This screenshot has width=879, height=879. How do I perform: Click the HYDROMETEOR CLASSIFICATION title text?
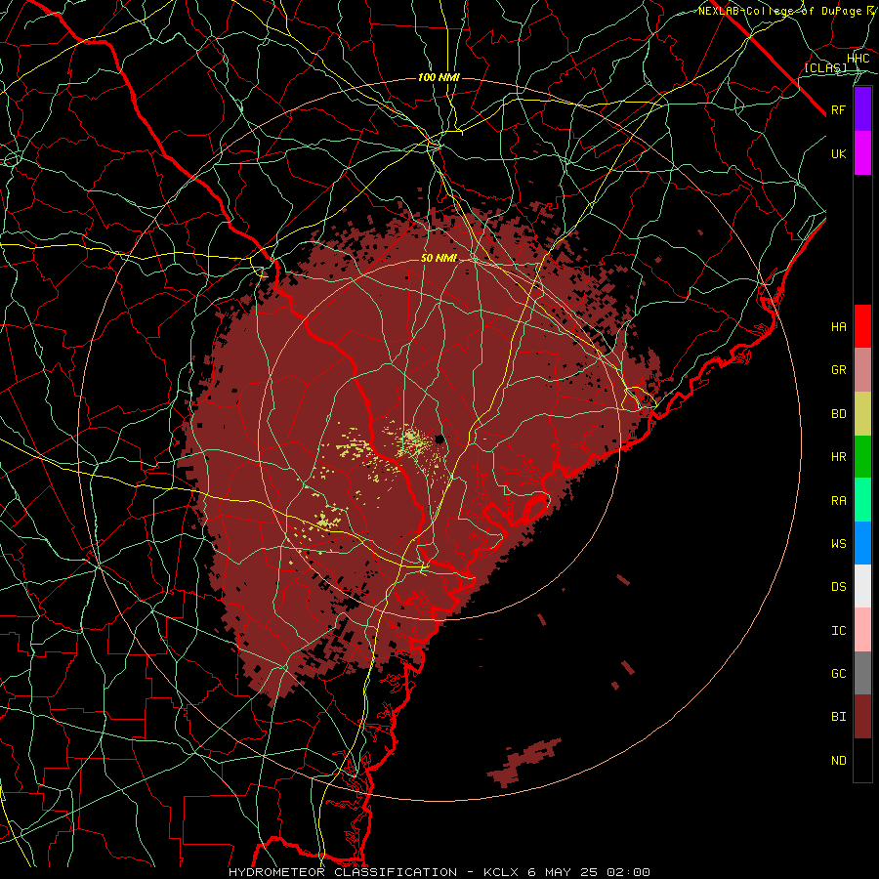[343, 872]
